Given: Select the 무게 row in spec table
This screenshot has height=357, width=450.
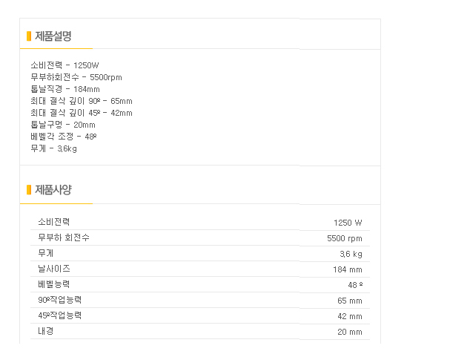Looking at the screenshot, I should (200, 253).
